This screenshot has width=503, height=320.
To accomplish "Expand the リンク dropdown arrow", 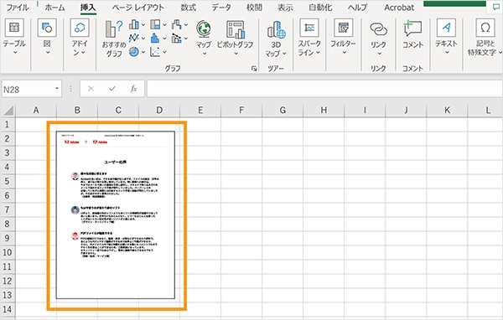I will [379, 54].
